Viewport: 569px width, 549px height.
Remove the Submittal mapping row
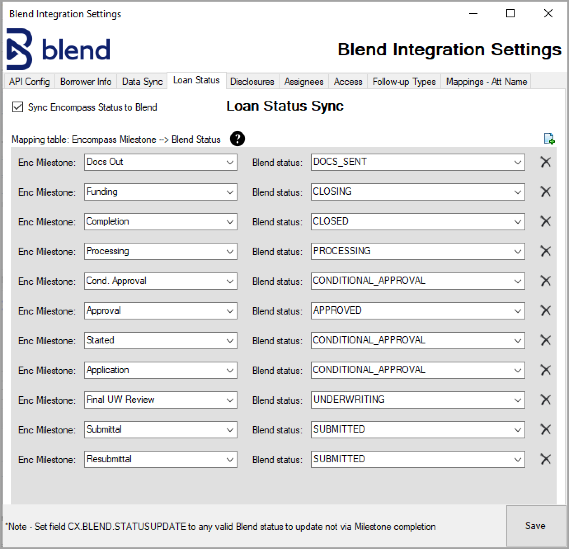coord(545,430)
